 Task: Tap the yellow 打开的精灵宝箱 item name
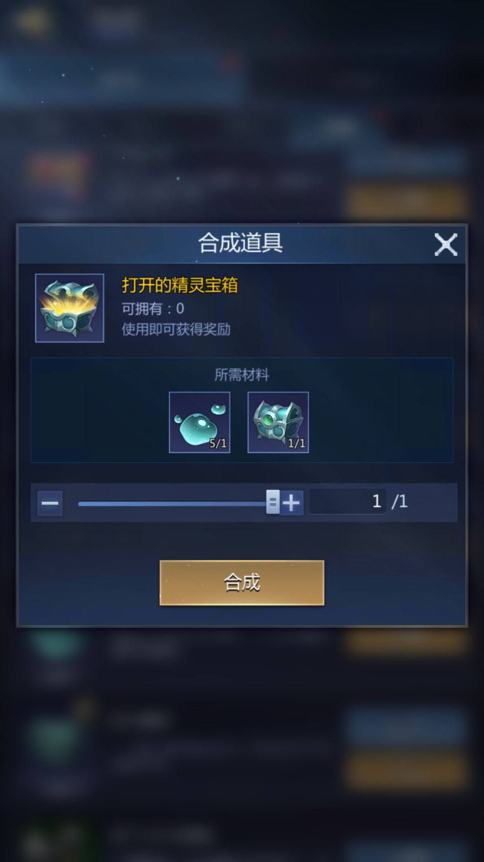coord(180,285)
